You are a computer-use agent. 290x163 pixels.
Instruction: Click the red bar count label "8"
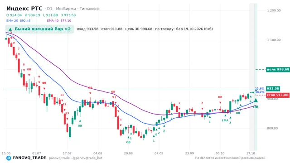pos(24,65)
